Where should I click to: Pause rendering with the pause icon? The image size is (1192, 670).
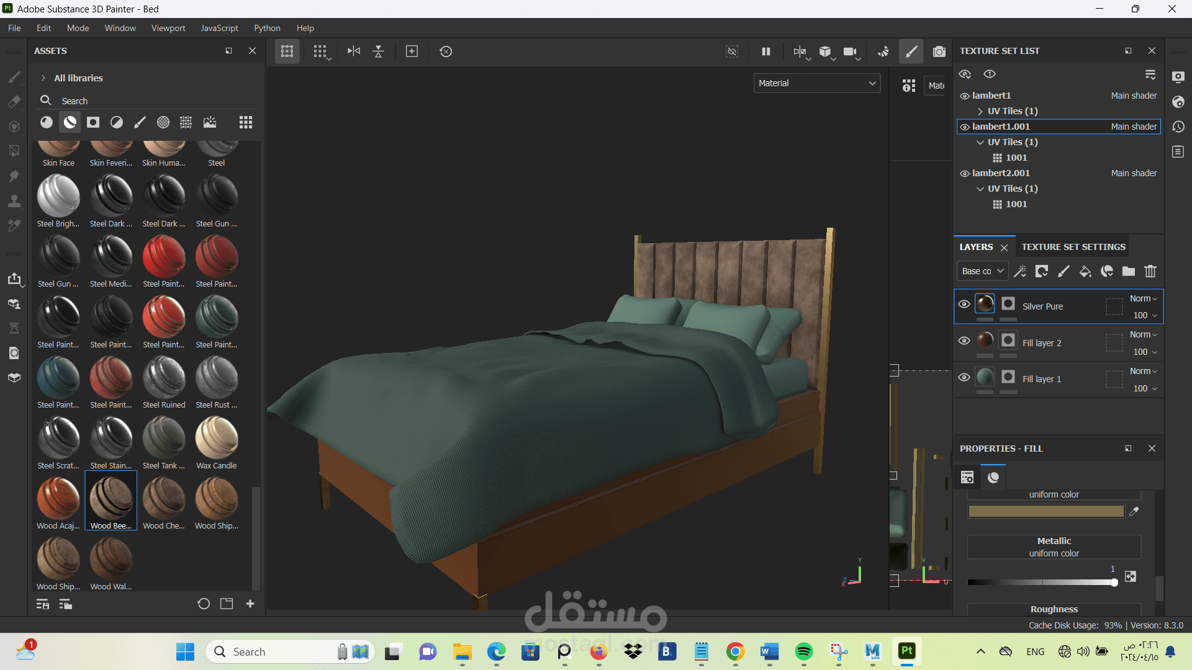[766, 51]
